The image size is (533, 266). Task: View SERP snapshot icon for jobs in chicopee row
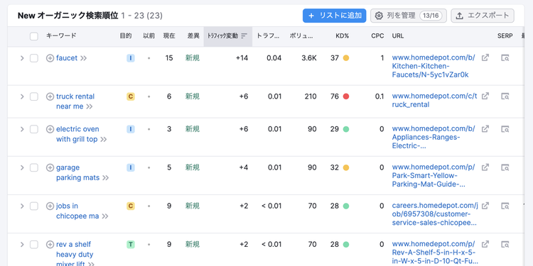point(505,206)
